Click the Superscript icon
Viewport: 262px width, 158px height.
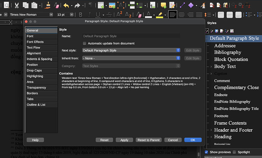119,14
